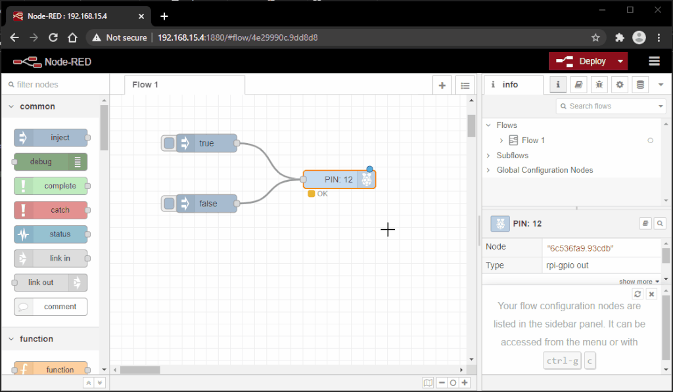Open the Search flows options dropdown
The width and height of the screenshot is (673, 392).
(661, 106)
